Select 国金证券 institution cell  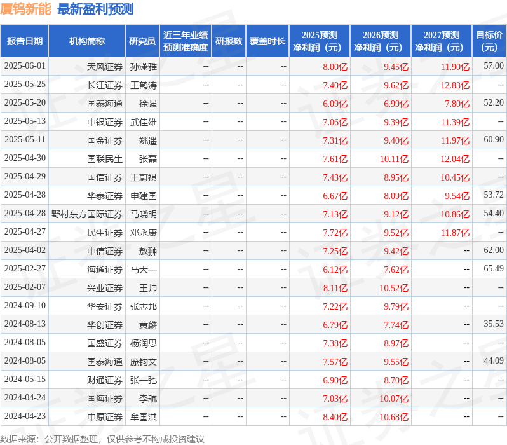tap(105, 140)
